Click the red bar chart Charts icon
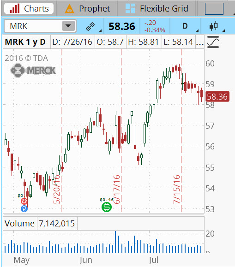 tap(15, 8)
